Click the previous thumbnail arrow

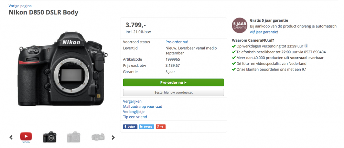click(11, 137)
